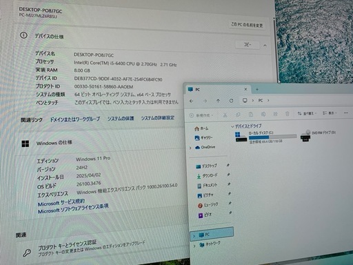This screenshot has height=265, width=353.
Task: Open the ドキュメント quick access folder
Action: pos(207,186)
